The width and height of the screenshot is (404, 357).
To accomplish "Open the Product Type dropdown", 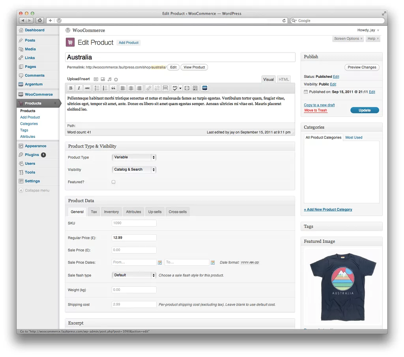I will tap(134, 157).
